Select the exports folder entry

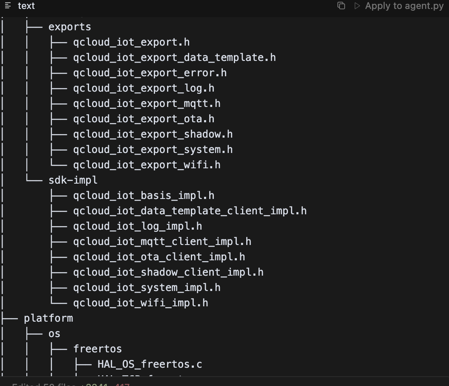(69, 26)
